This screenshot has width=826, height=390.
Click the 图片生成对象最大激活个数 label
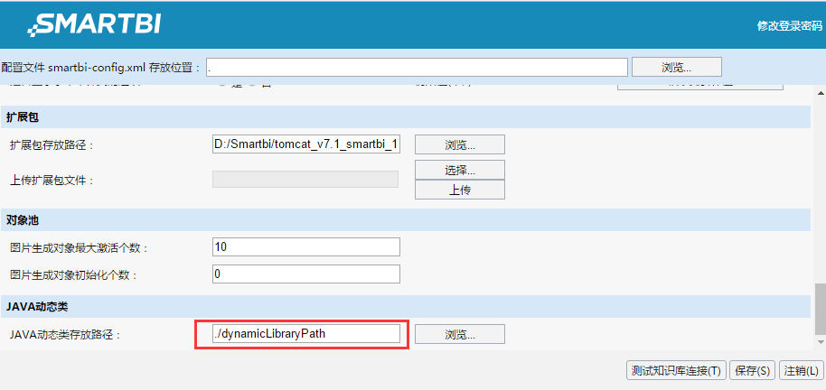pos(80,247)
